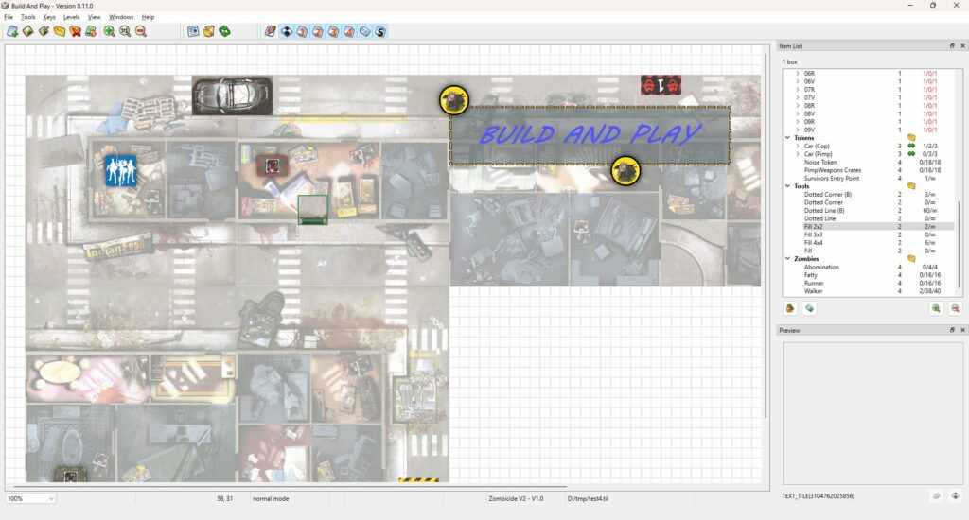Expand the 07V tile entry

797,97
